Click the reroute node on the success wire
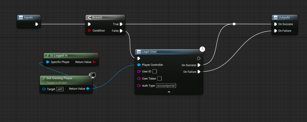This screenshot has width=307, height=122. pos(234,24)
